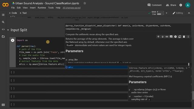Open the command palette icon at bottom left
The width and height of the screenshot is (194, 109).
point(3,105)
